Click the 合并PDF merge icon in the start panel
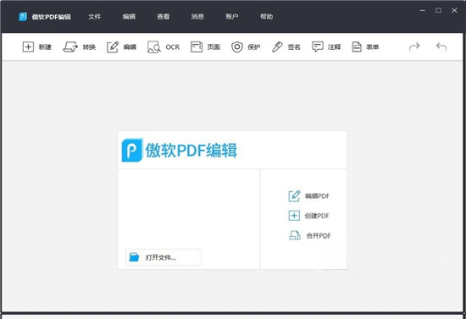The width and height of the screenshot is (466, 319). click(295, 235)
